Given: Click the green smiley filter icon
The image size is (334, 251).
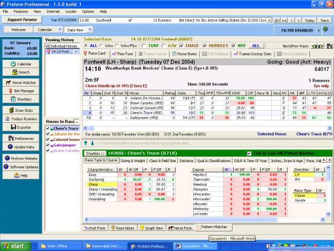Looking at the screenshot, I should tap(326, 29).
